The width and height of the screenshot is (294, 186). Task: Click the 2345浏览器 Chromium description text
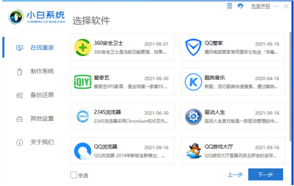click(131, 121)
